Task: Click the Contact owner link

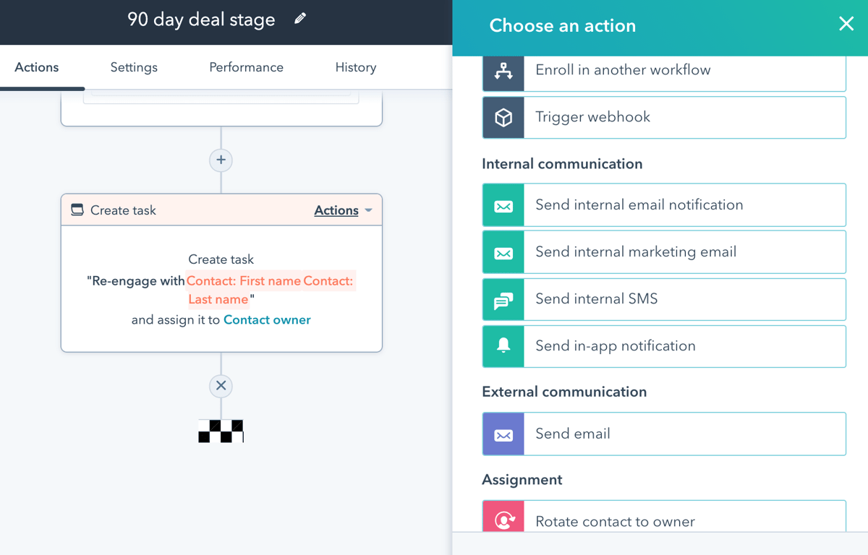Action: coord(267,319)
